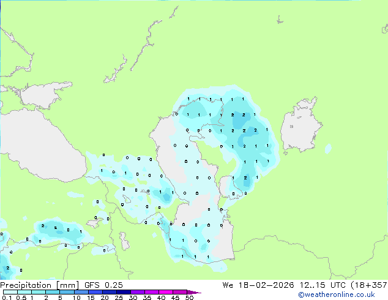Choose the 30–35 mm purple legend swatch
Viewport: 388px width, 300px height.
(x=138, y=292)
